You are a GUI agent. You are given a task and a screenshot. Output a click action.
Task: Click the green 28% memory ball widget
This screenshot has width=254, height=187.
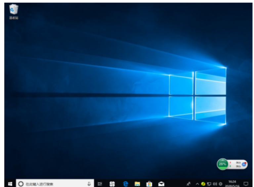[222, 164]
